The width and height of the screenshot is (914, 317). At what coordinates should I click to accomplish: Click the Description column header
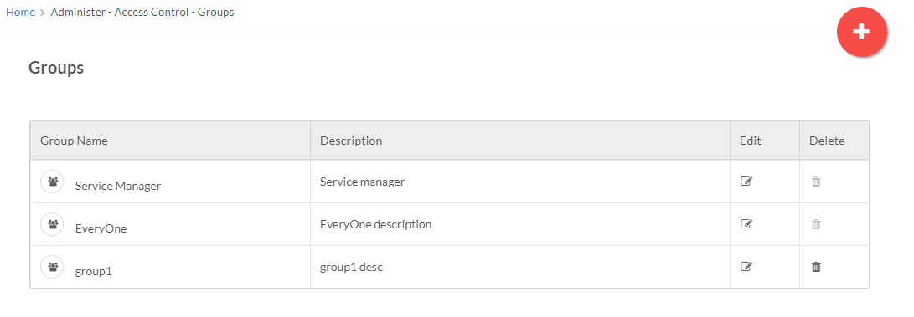(351, 141)
